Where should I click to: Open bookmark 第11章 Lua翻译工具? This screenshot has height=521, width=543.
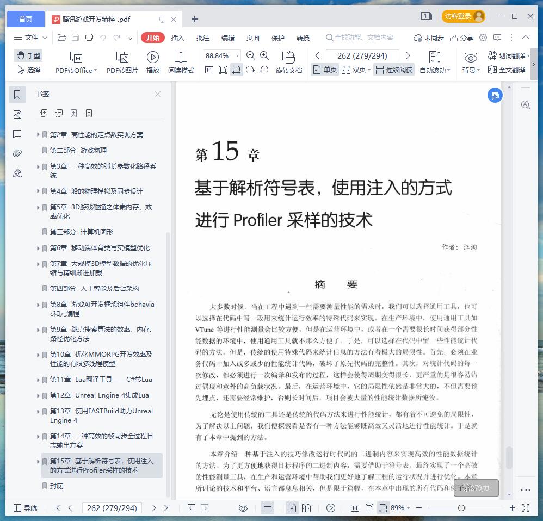click(x=101, y=380)
